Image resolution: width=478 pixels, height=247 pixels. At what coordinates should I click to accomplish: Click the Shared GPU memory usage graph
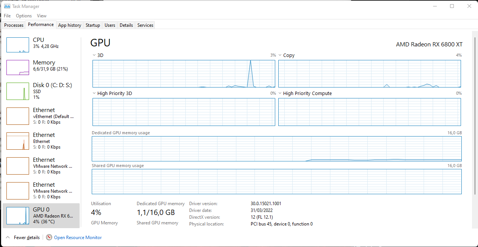[x=277, y=181]
